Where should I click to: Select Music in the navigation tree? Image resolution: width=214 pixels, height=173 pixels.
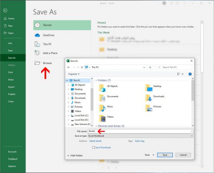point(78,103)
